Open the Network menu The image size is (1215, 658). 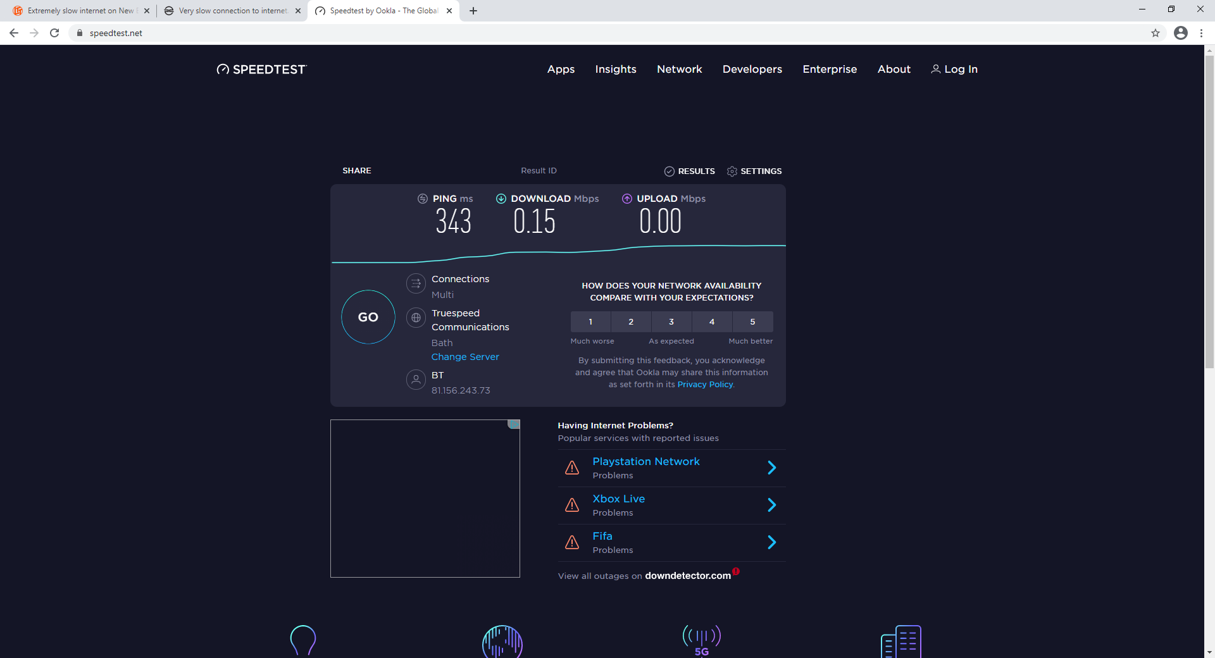[680, 69]
